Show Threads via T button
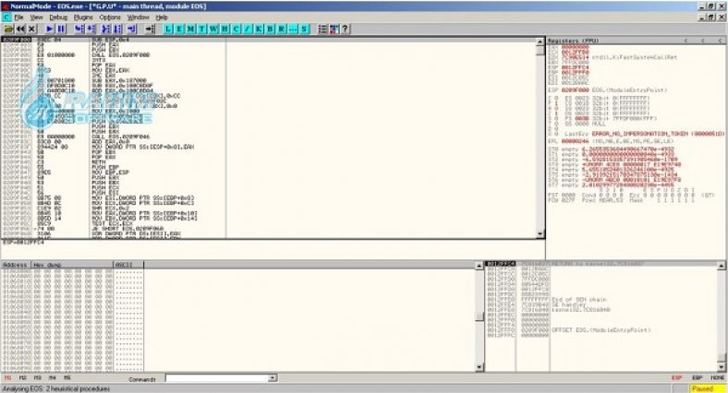 [202, 29]
